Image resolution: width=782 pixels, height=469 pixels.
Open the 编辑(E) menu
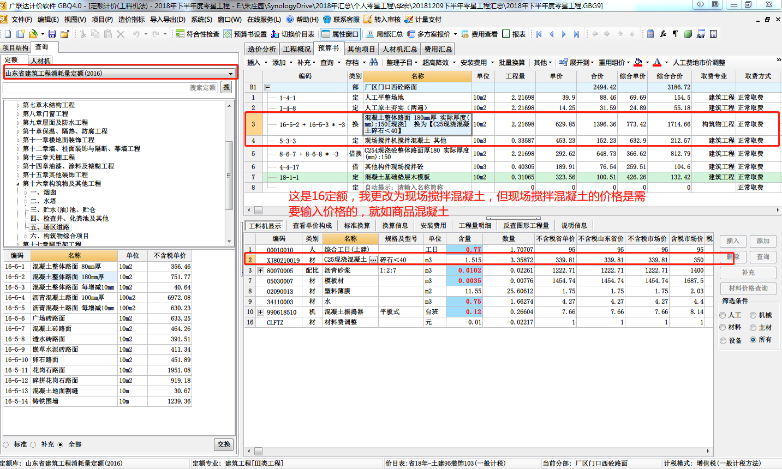tap(49, 19)
